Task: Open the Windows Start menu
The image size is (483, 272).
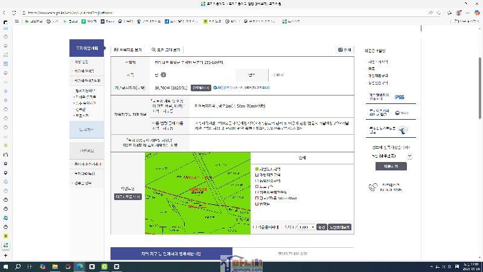Action: point(6,267)
